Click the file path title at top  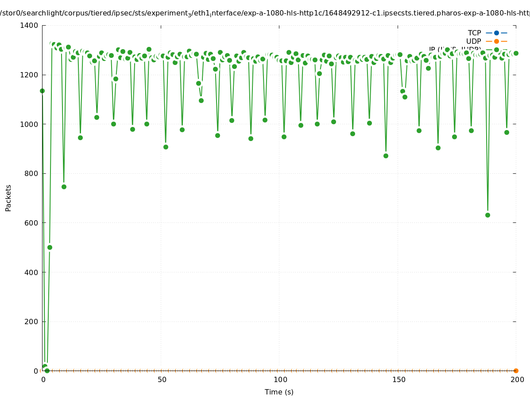click(x=265, y=13)
